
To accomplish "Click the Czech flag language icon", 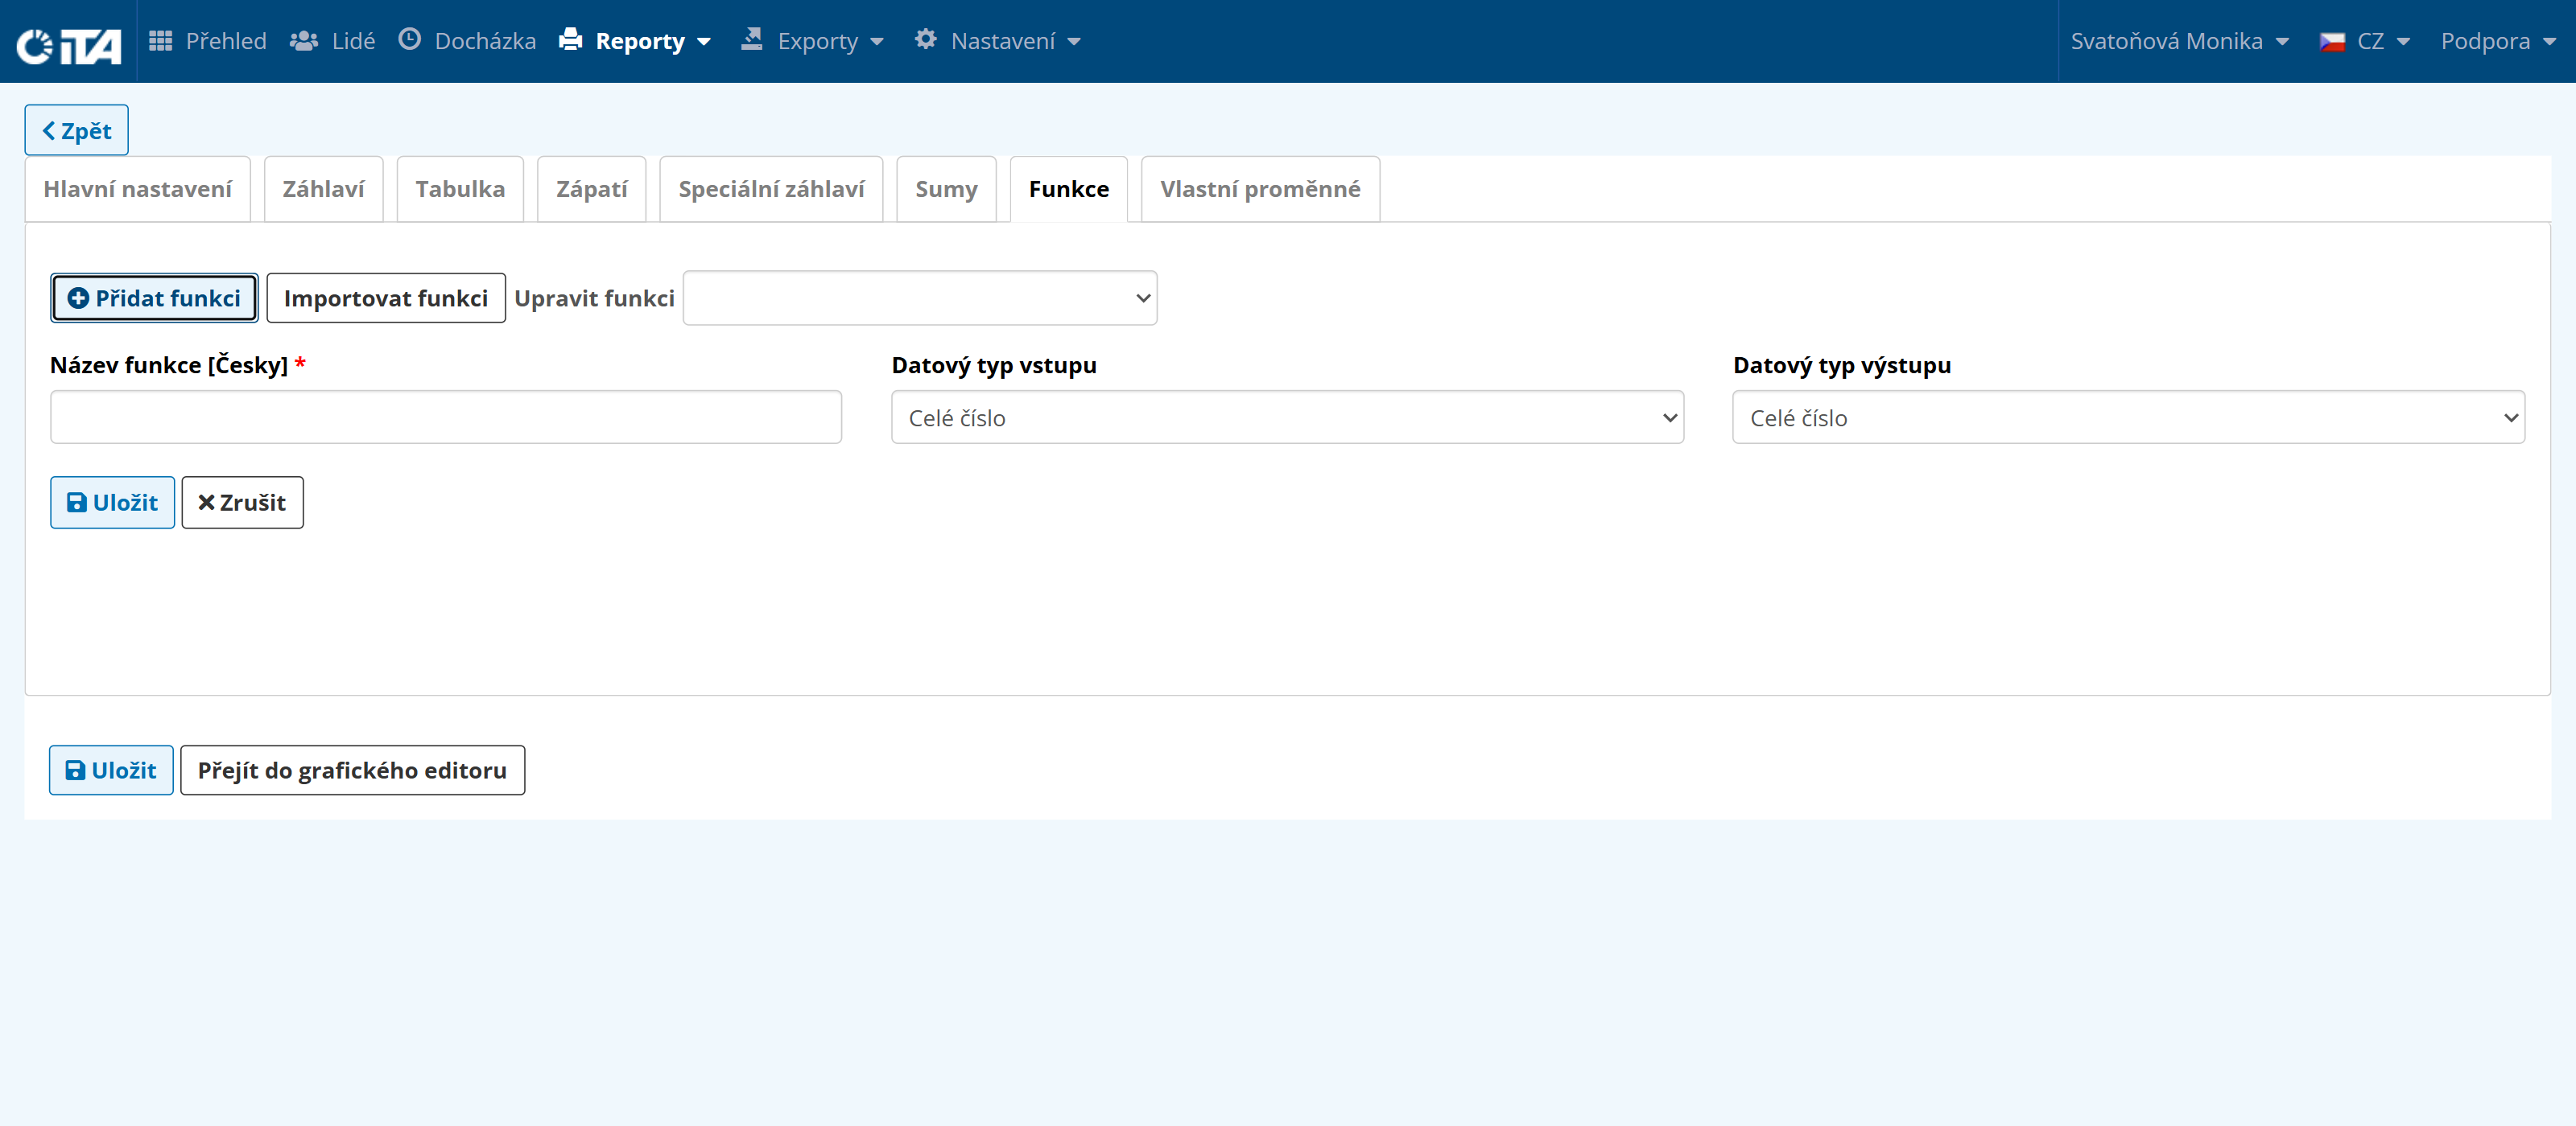I will point(2332,42).
